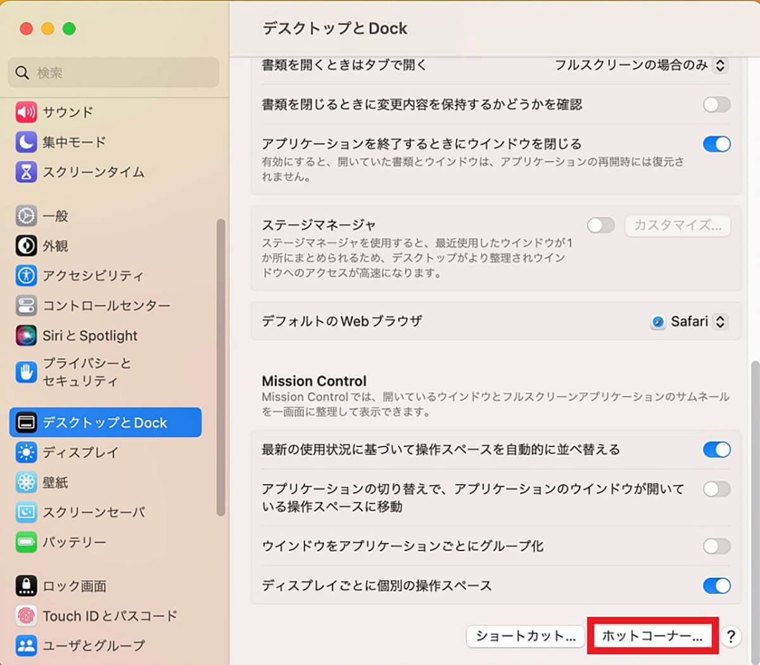Click the ロック画面 lock icon

(x=26, y=586)
